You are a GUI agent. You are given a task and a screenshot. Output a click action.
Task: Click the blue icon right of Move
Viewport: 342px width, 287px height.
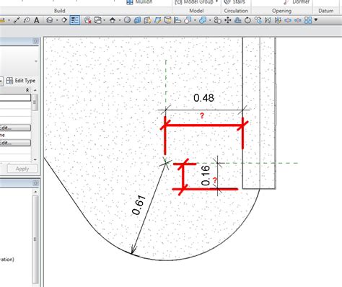click(x=237, y=20)
